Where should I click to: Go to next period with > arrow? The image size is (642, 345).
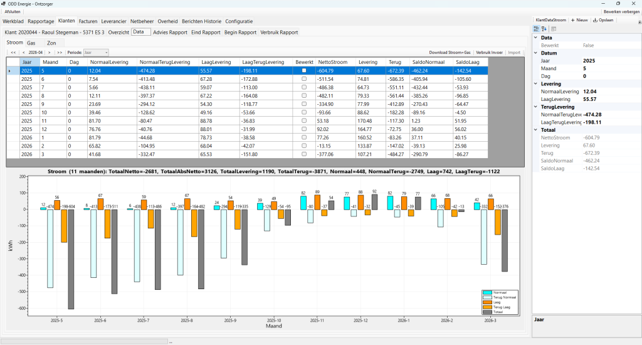click(49, 53)
